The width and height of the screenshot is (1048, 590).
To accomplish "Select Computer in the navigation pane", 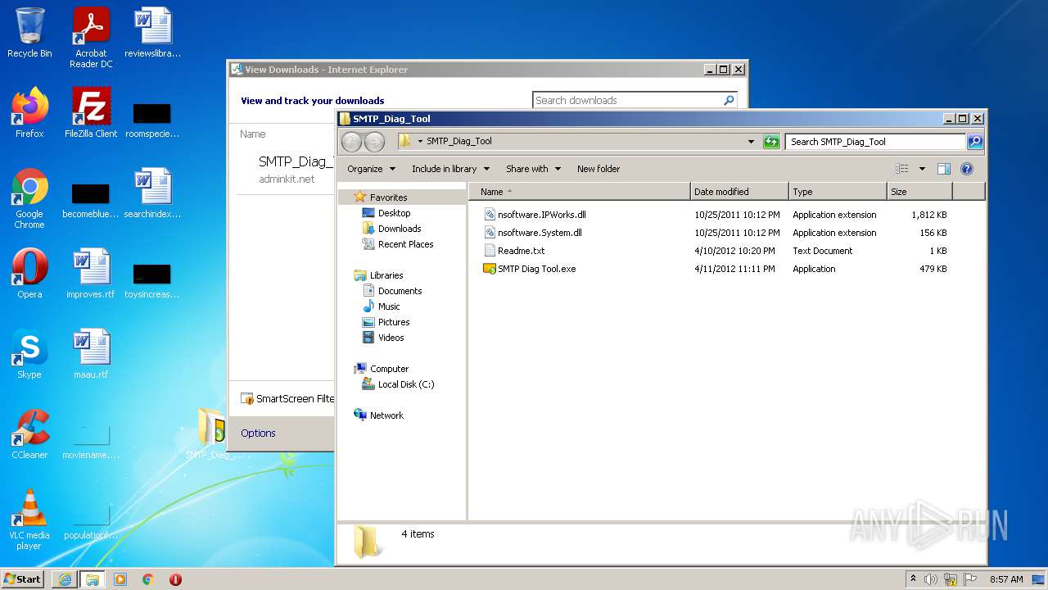I will tap(389, 369).
